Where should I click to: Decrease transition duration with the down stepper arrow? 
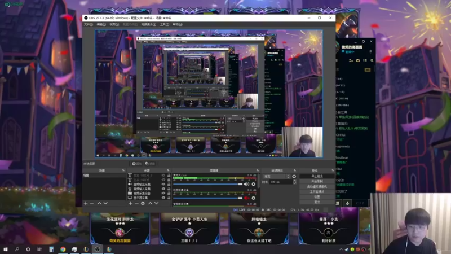[294, 183]
